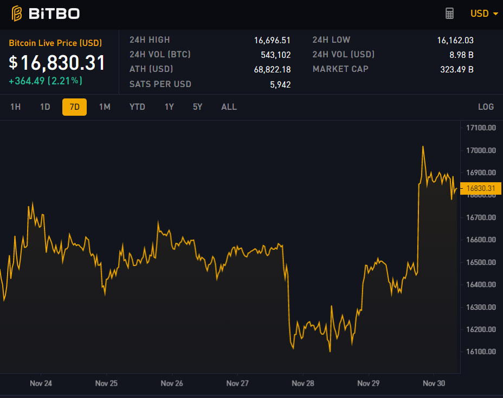The image size is (503, 398).
Task: Click the 24H LOW label
Action: pyautogui.click(x=331, y=39)
